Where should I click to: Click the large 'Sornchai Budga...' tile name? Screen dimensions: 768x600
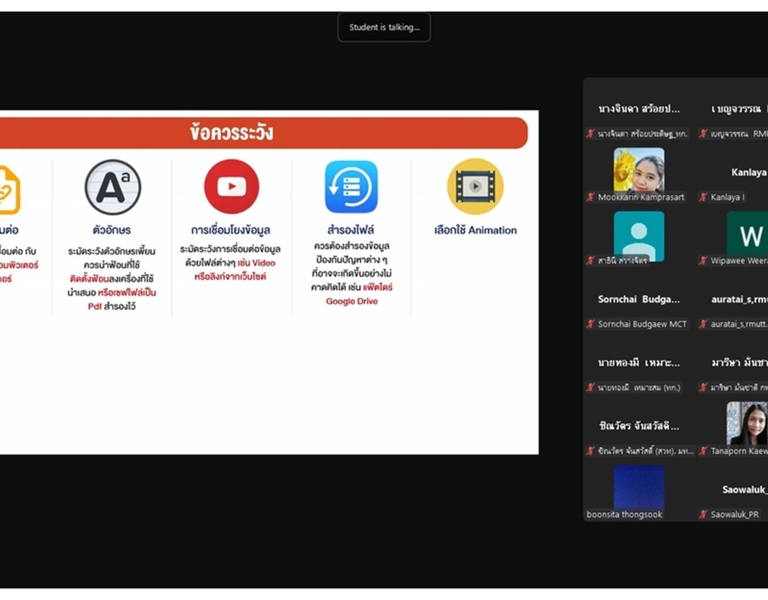tap(639, 299)
